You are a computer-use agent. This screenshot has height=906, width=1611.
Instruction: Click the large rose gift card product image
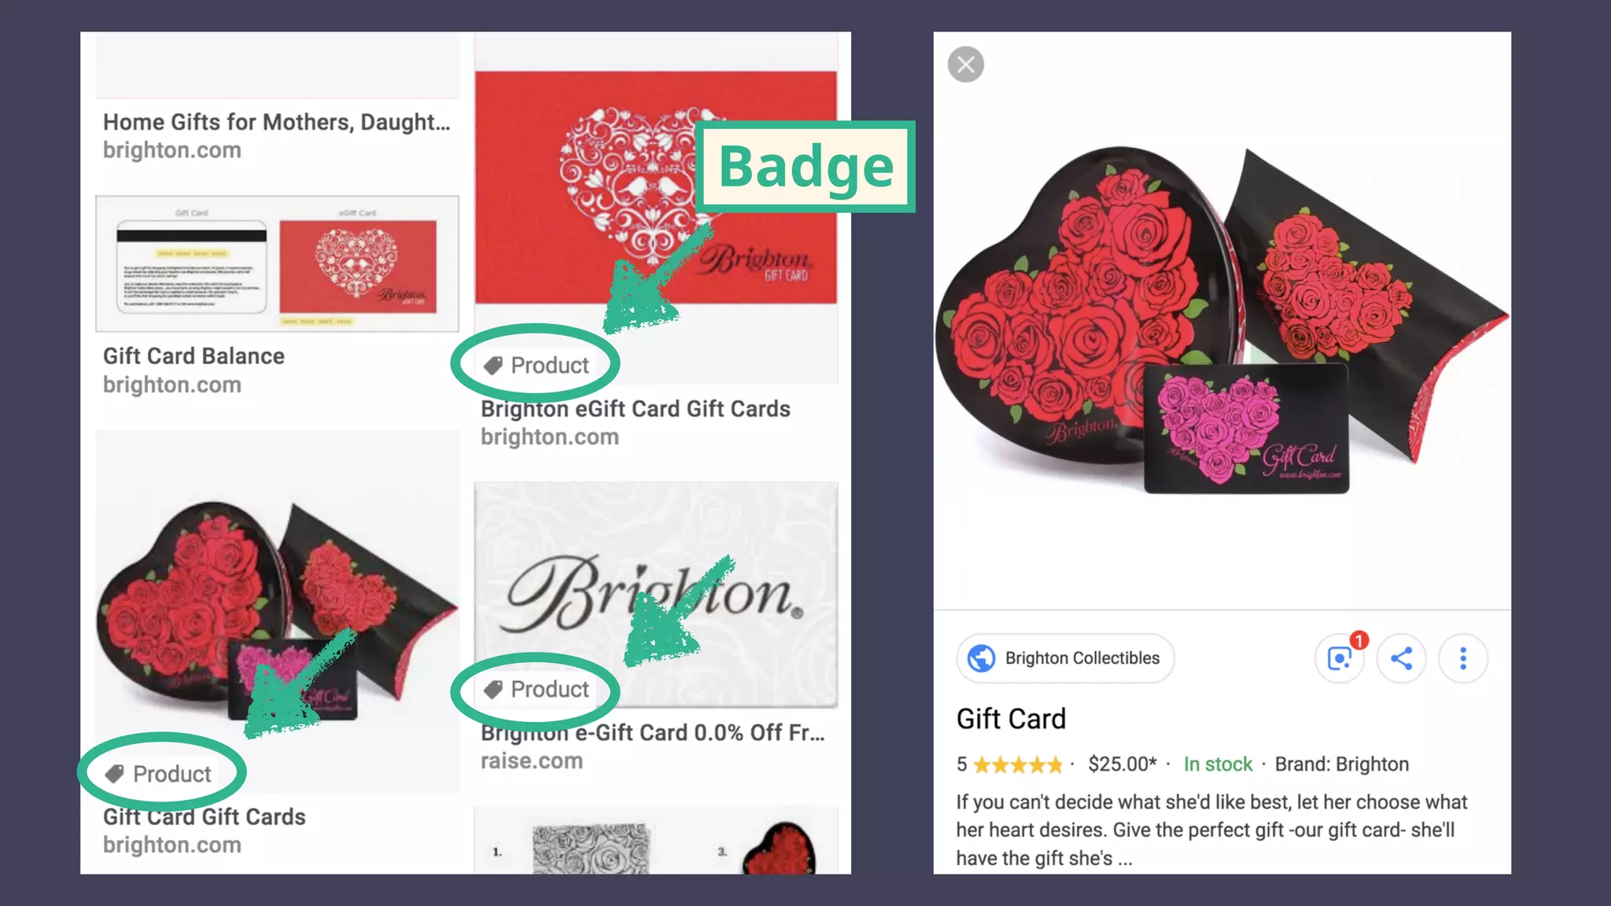coord(1222,320)
